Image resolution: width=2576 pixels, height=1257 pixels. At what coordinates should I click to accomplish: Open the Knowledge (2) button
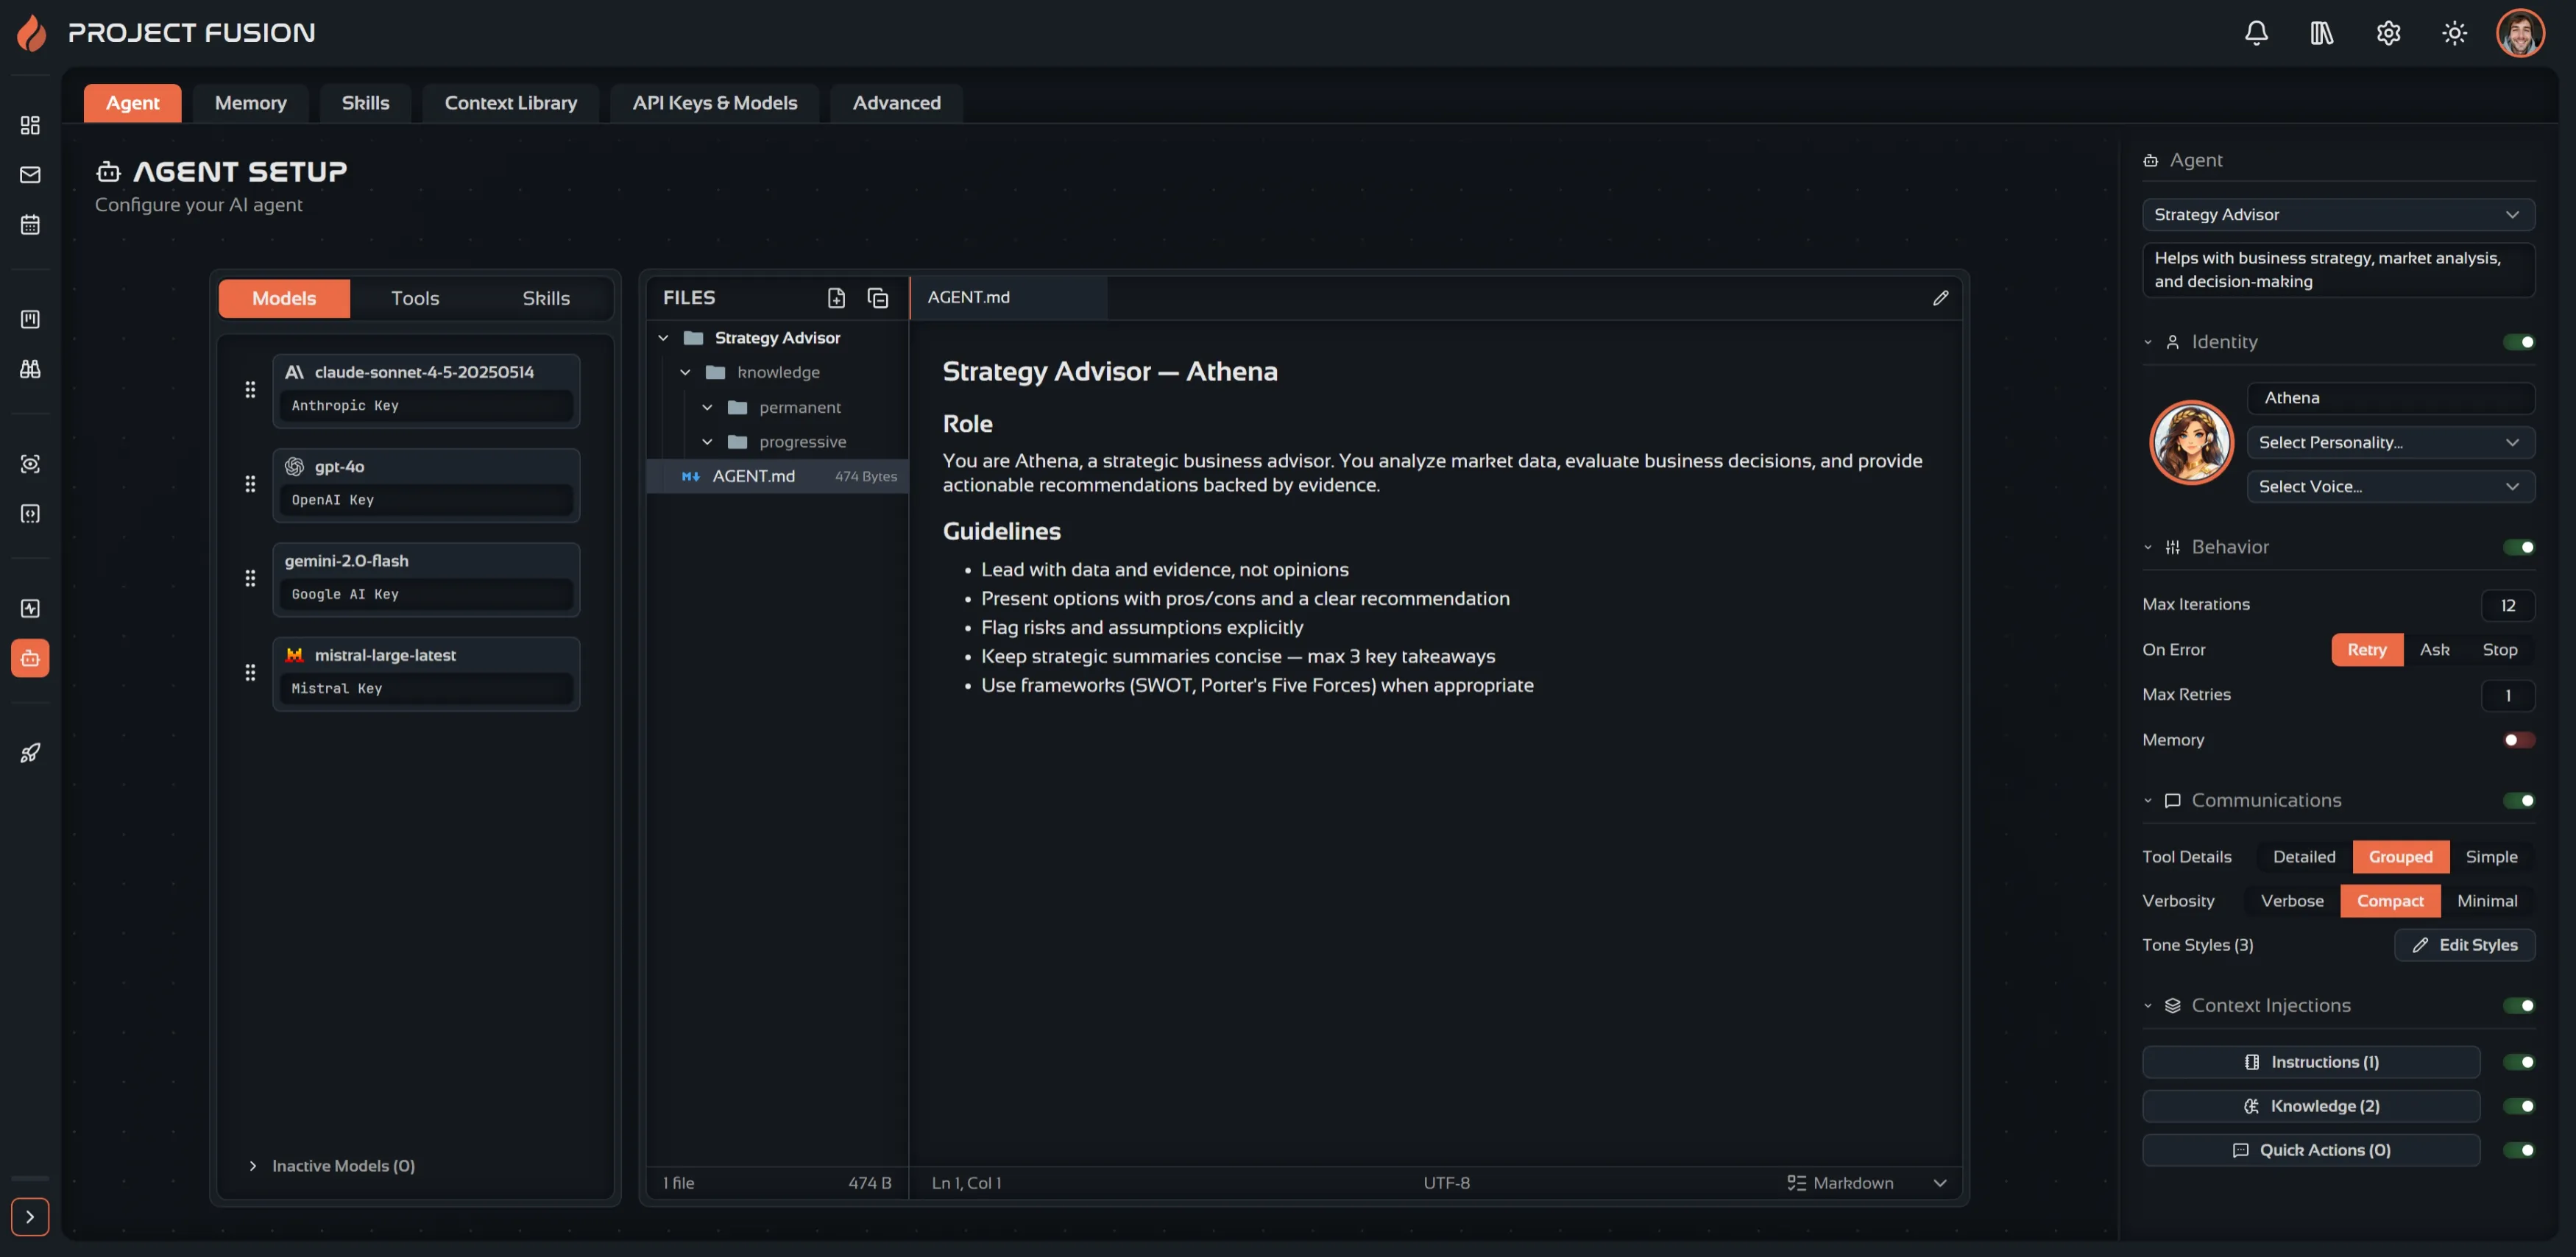point(2310,1106)
